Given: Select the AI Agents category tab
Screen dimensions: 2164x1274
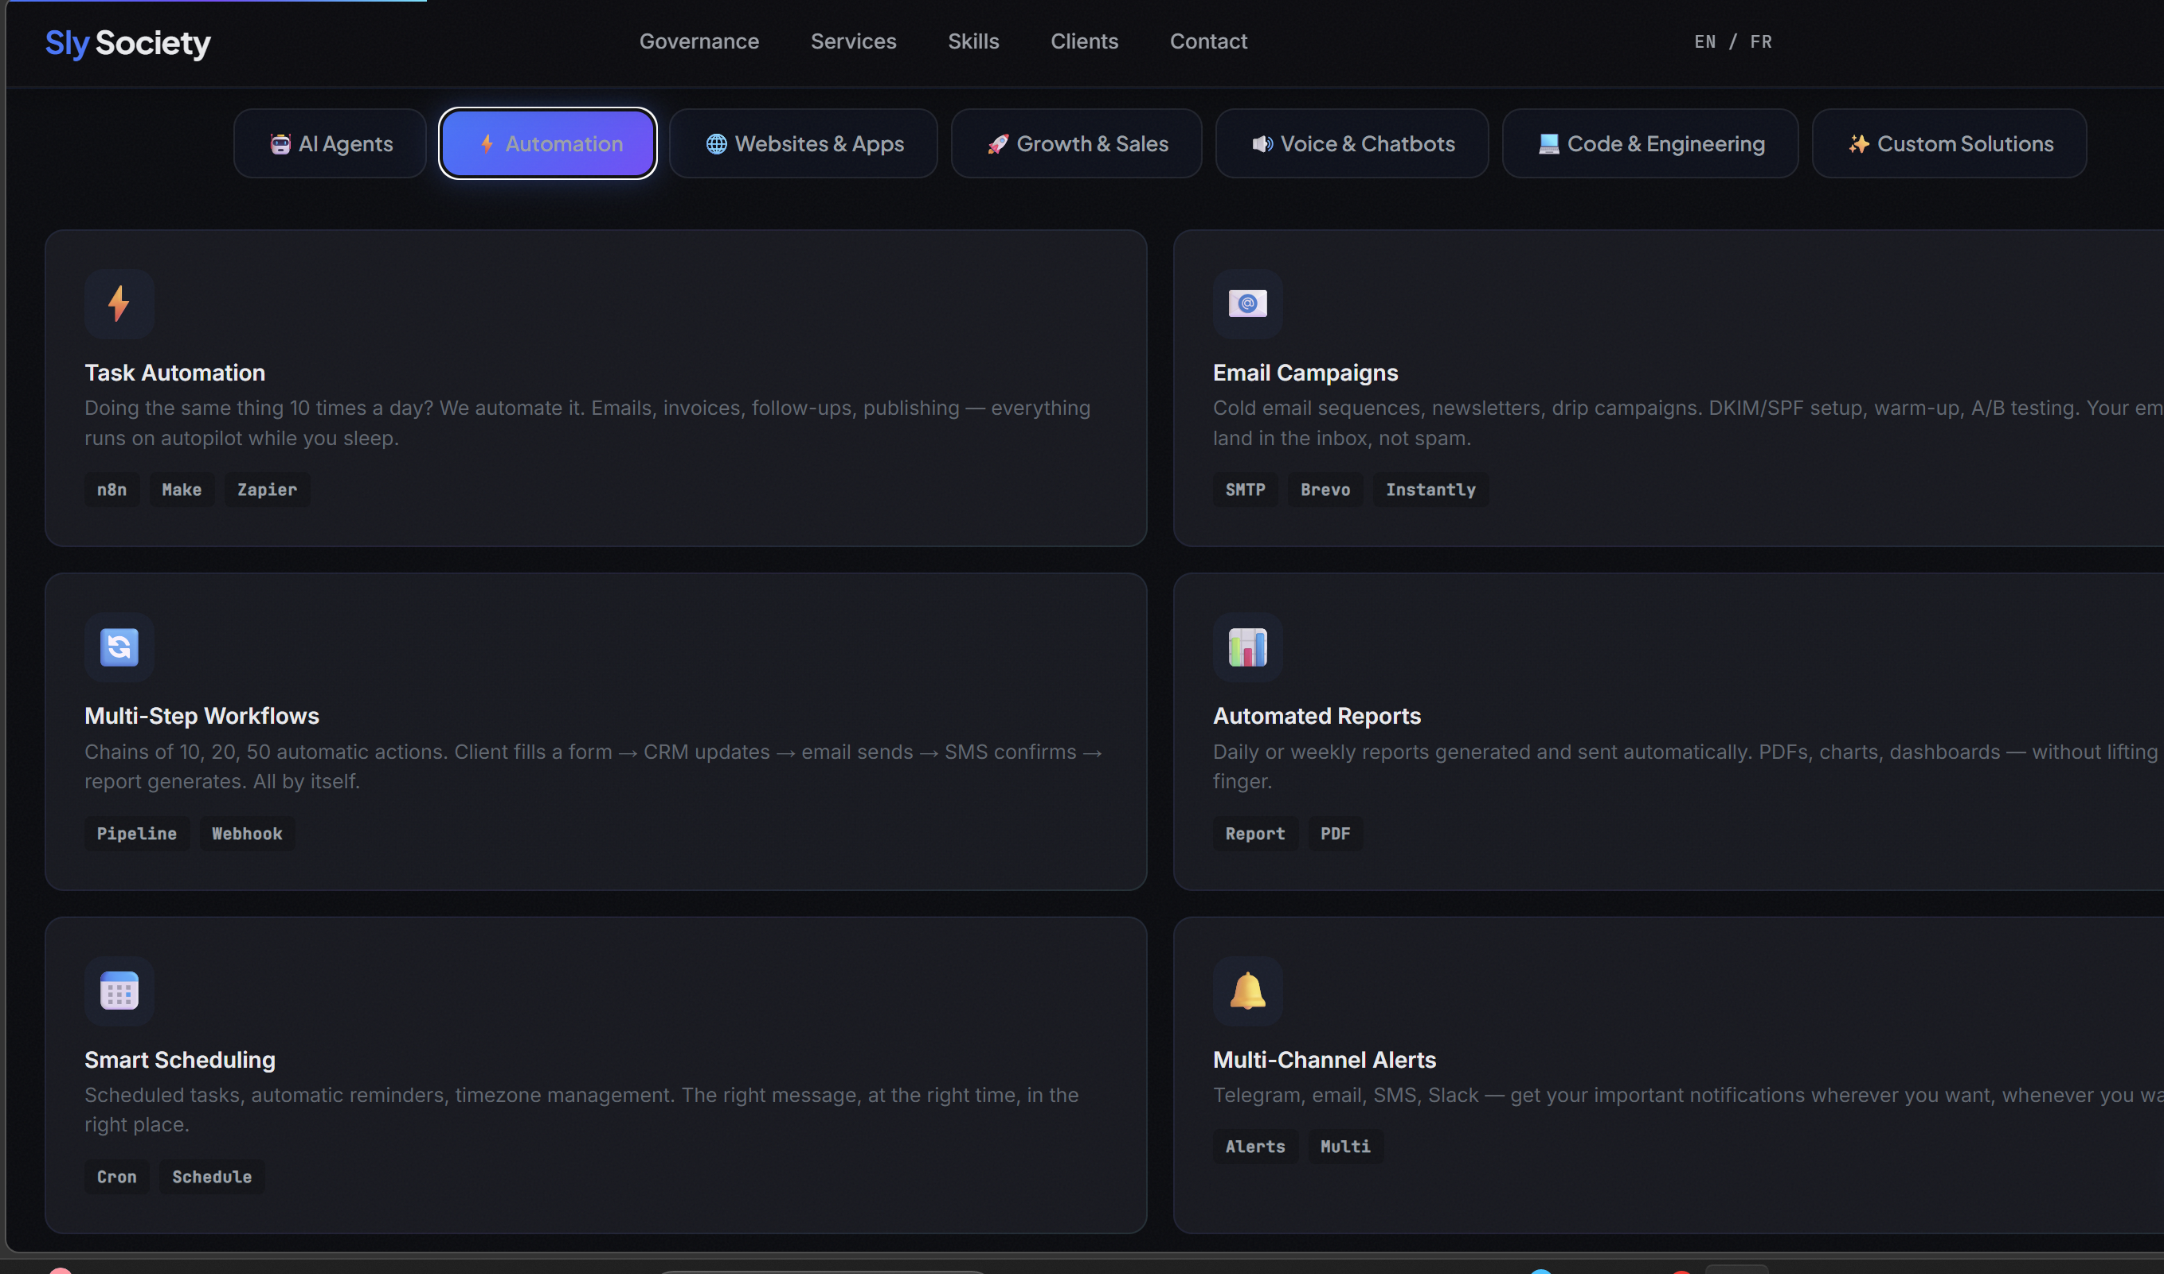Looking at the screenshot, I should [x=331, y=143].
